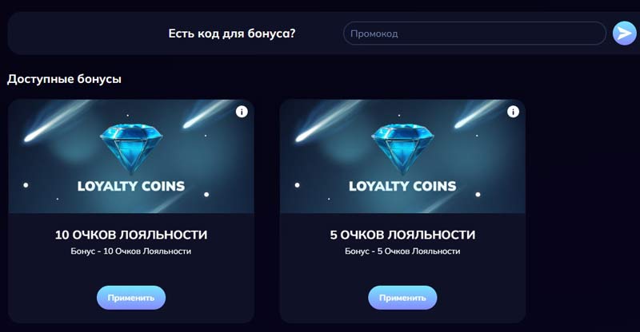Click the Бонус - 5 Очков Лояльности description
The width and height of the screenshot is (640, 332).
(x=402, y=251)
